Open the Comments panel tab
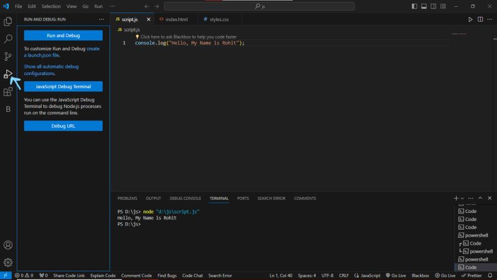 [305, 198]
